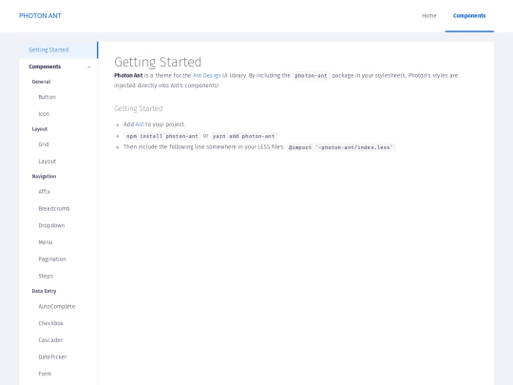This screenshot has width=513, height=385.
Task: Click the Ant link in the list
Action: [140, 125]
